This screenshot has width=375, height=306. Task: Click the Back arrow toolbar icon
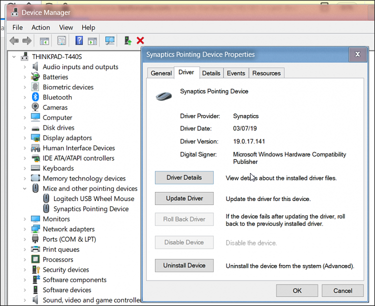pos(14,40)
